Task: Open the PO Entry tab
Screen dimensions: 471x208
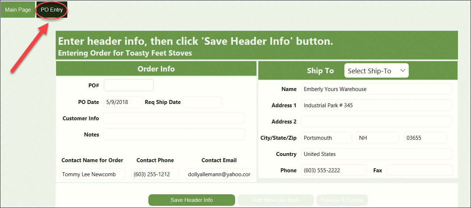Action: [52, 10]
